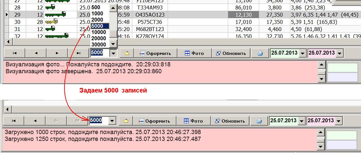Image resolution: width=361 pixels, height=154 pixels.
Task: Click the yellow truck icon in row 30
Action: (x=52, y=22)
